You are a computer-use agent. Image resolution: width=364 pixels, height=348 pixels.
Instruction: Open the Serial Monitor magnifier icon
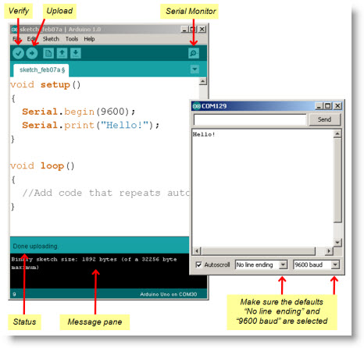194,53
